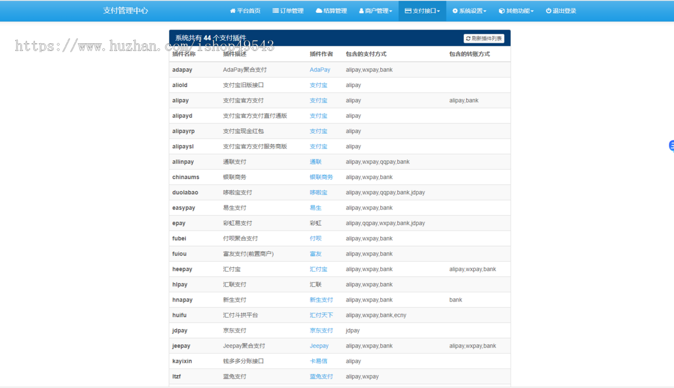Open the 卡易信 author link
The height and width of the screenshot is (388, 674).
coord(318,362)
